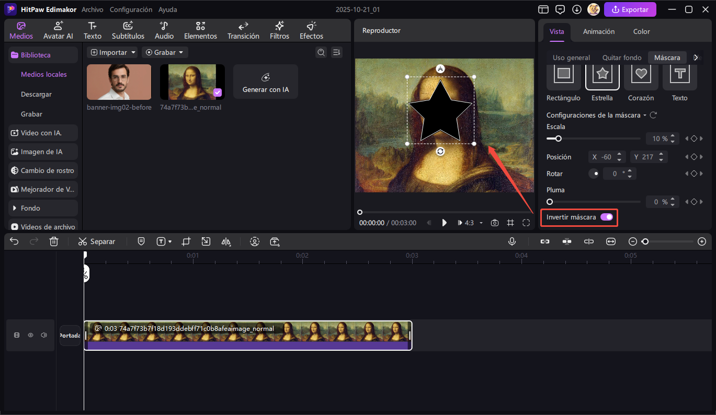Screen dimensions: 716x415
Task: Switch to the Animación tab
Action: [598, 31]
